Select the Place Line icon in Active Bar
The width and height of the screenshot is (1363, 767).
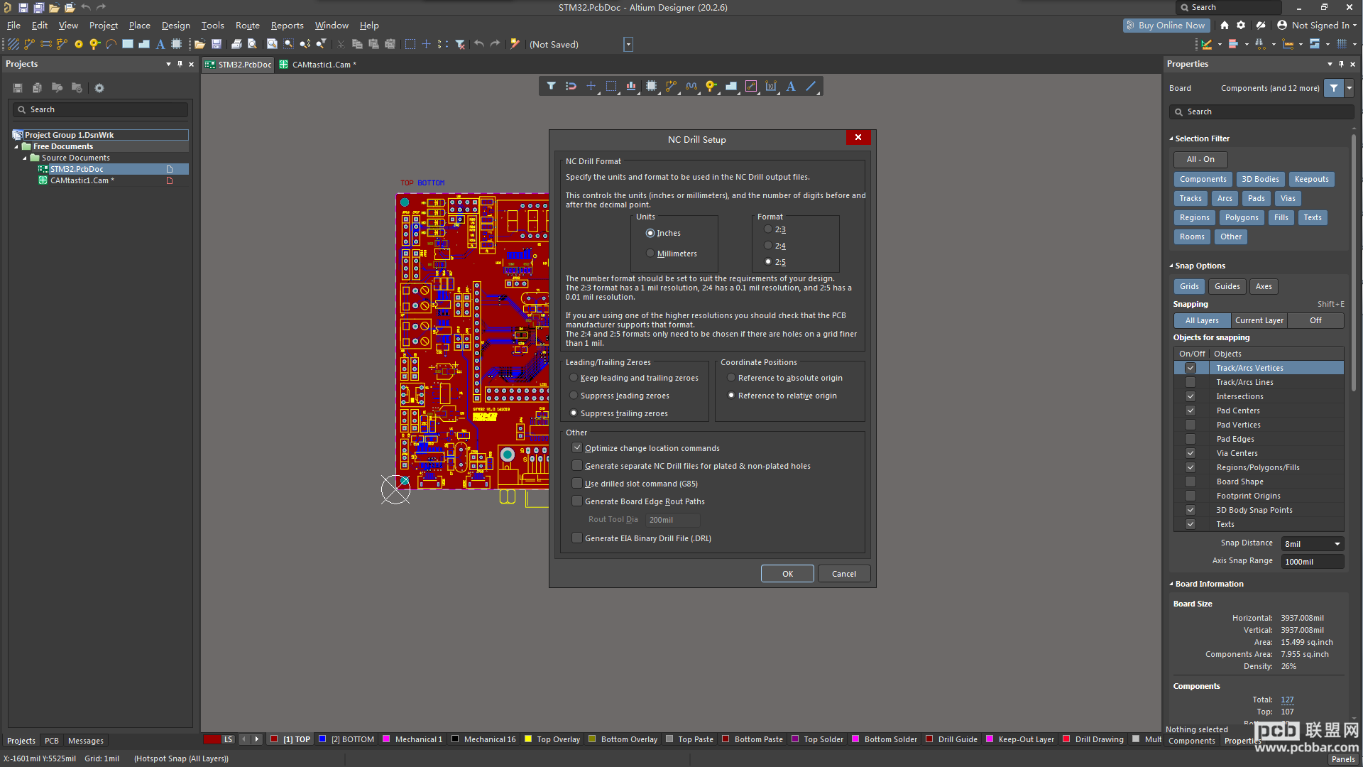811,86
